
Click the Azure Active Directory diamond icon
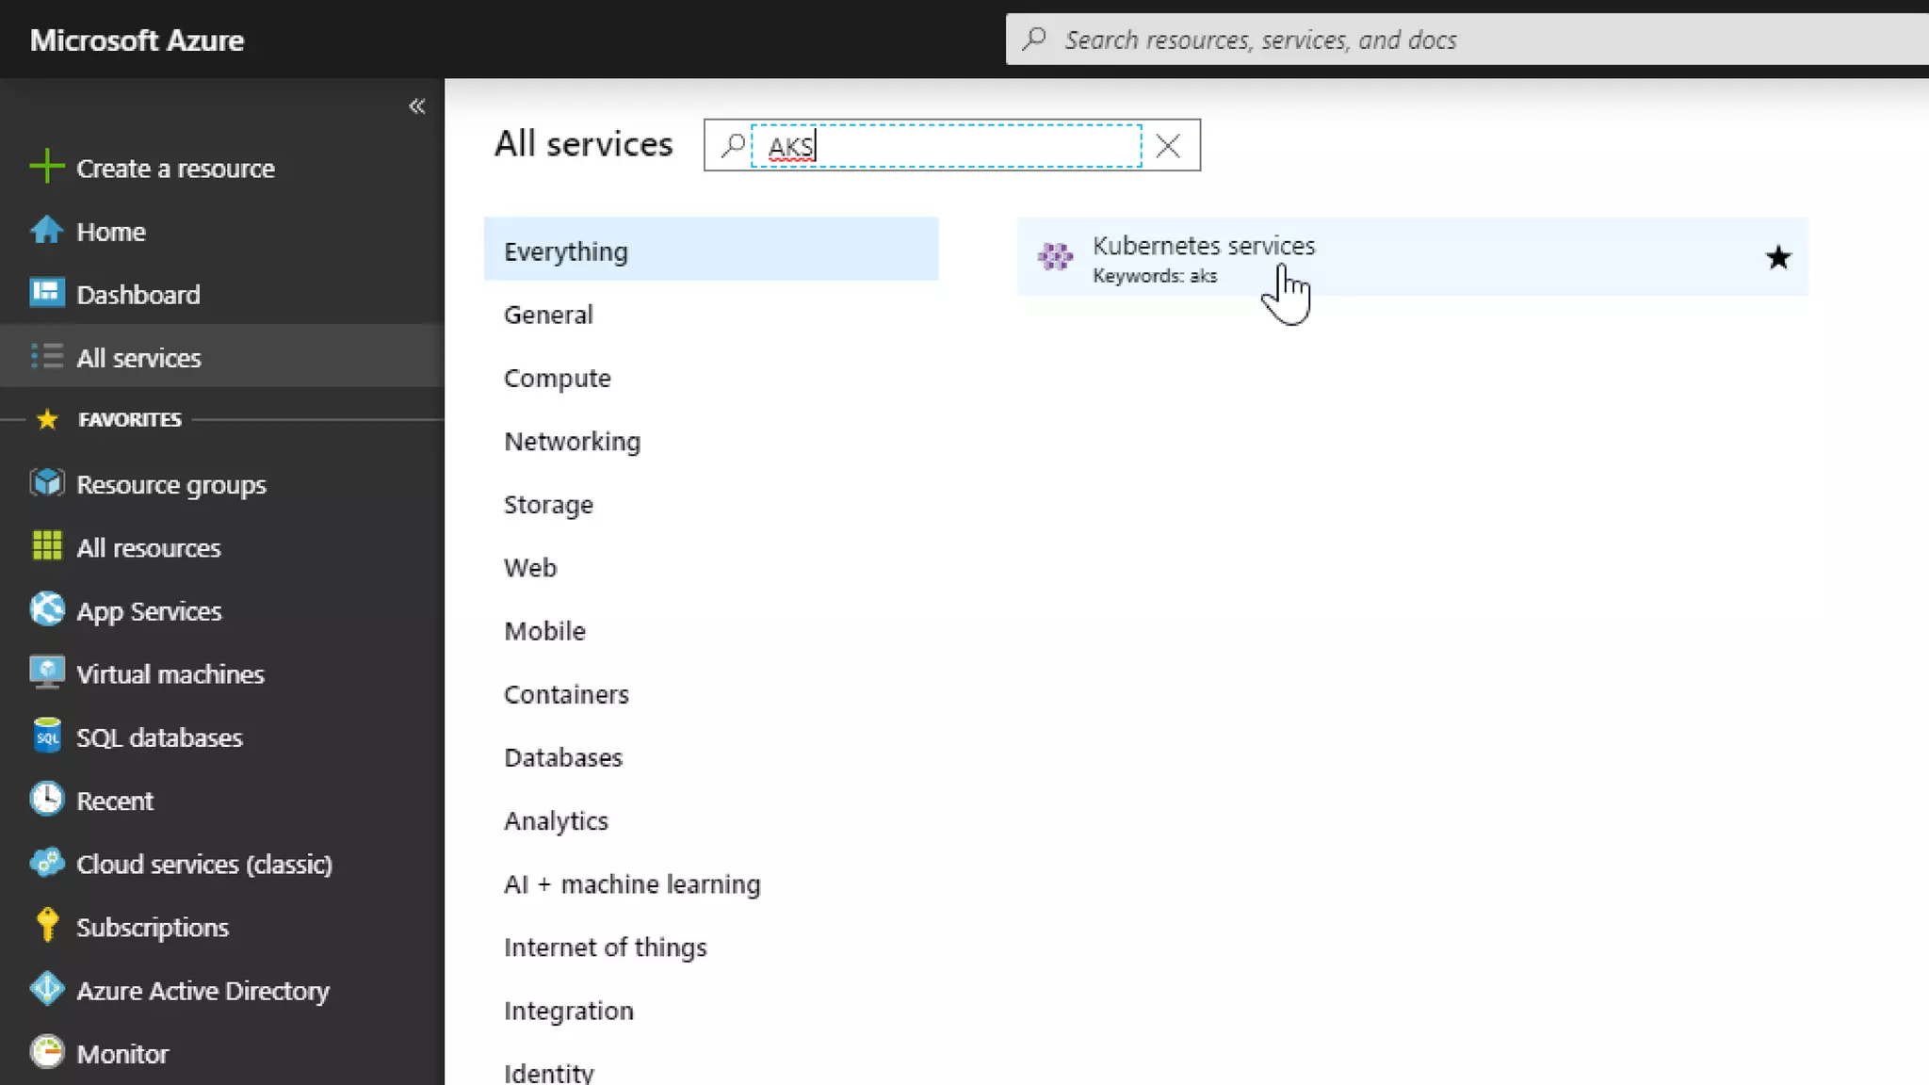click(46, 990)
